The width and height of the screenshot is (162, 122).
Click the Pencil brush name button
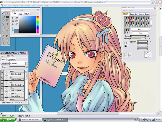click(140, 29)
